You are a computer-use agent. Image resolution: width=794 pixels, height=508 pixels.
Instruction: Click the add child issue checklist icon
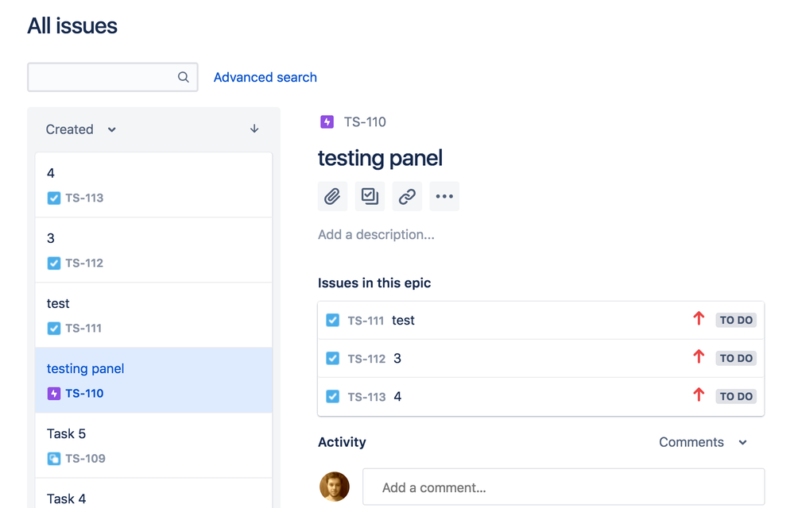[x=370, y=196]
